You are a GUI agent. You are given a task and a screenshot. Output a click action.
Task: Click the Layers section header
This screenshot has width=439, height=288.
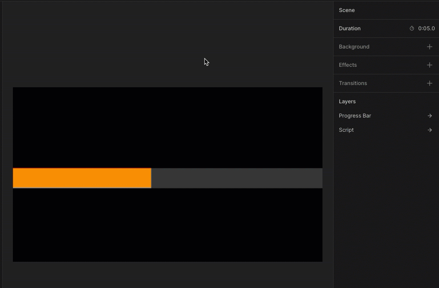click(347, 101)
